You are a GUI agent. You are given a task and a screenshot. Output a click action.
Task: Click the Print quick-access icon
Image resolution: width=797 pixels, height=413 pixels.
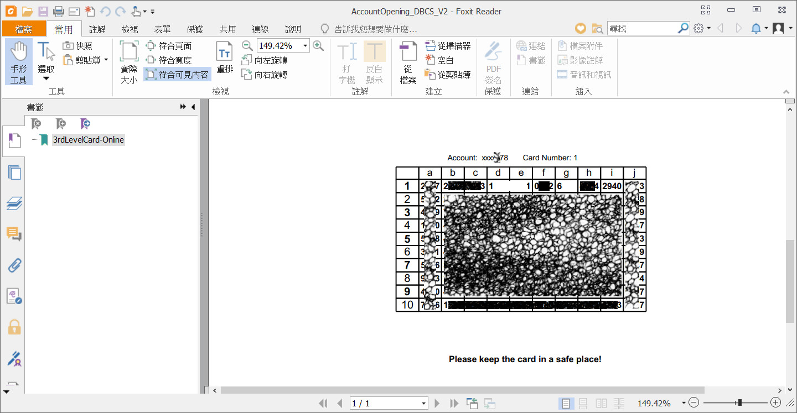pyautogui.click(x=59, y=11)
